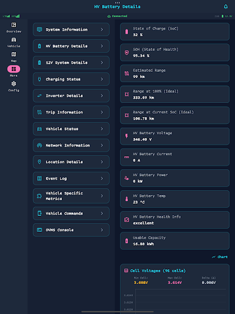Open the Overview sidebar icon

(x=13, y=25)
